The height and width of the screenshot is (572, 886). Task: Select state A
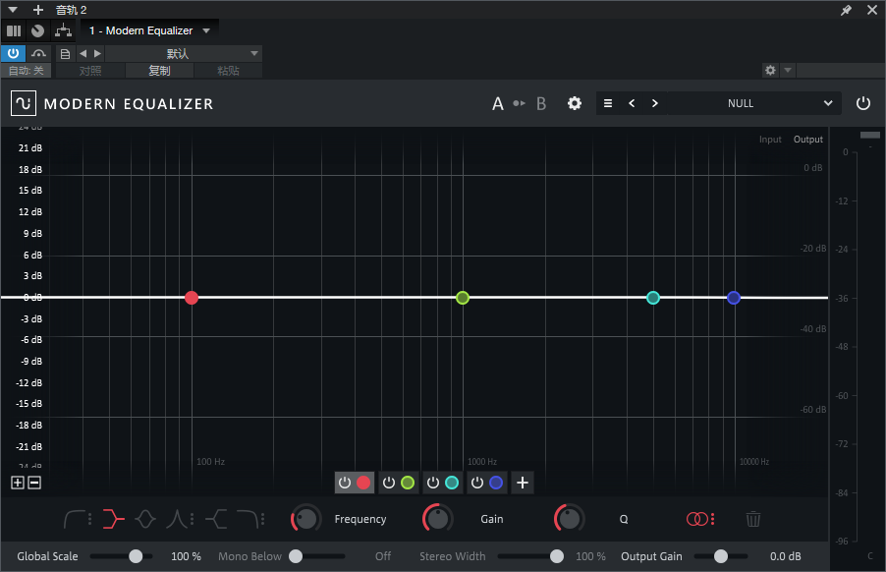point(497,103)
